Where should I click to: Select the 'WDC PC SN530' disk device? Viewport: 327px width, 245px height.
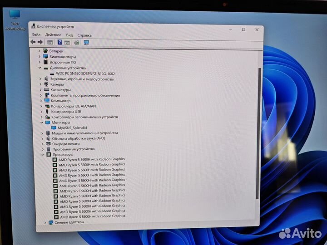pos(85,73)
